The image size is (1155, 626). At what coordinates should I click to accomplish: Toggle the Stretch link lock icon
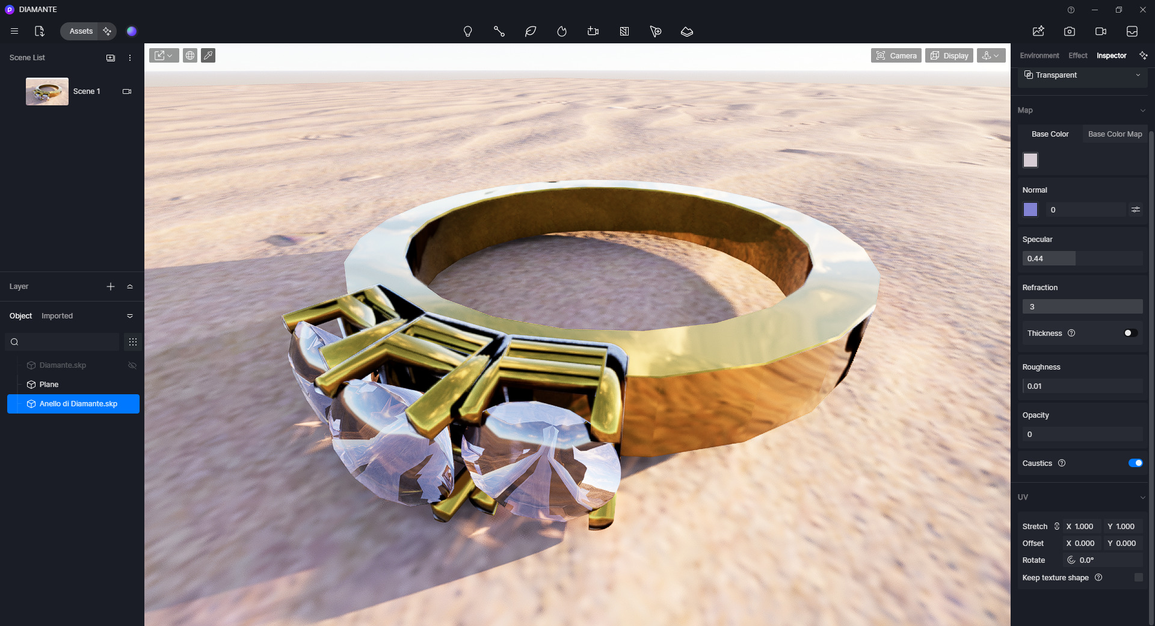[1057, 527]
